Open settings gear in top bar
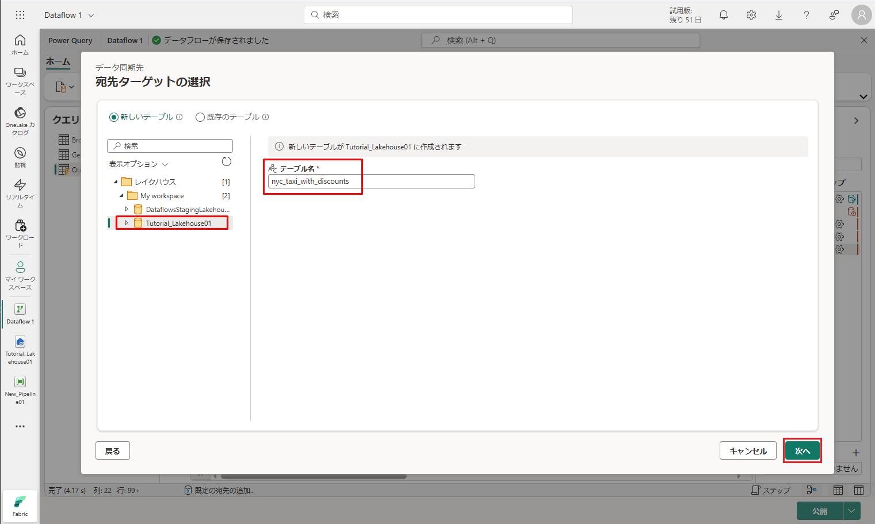This screenshot has width=875, height=524. (751, 15)
